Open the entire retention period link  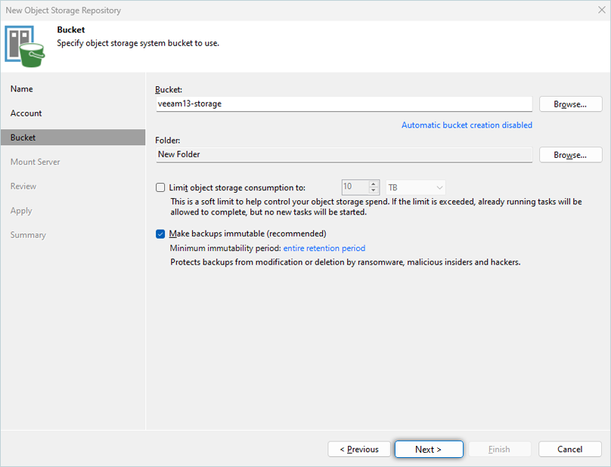tap(324, 248)
